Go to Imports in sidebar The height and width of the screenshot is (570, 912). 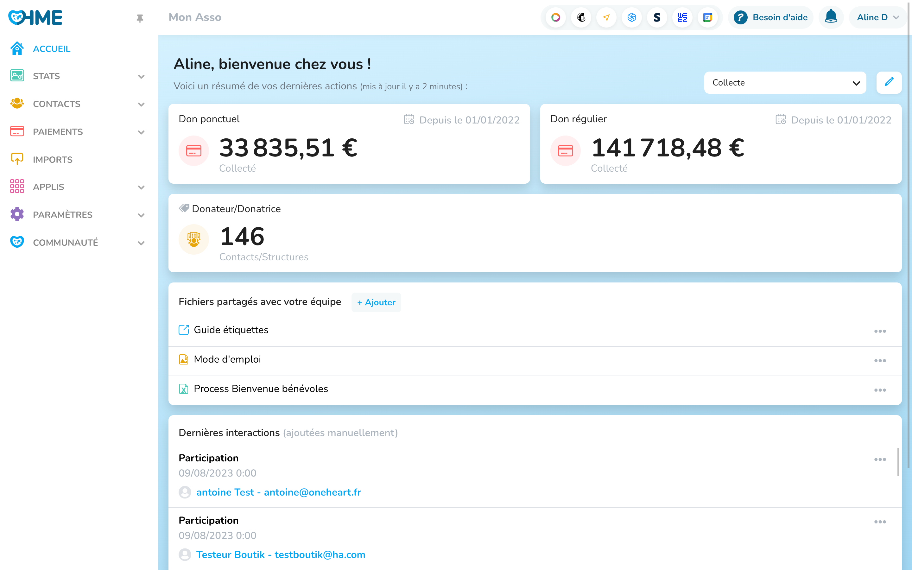(52, 160)
